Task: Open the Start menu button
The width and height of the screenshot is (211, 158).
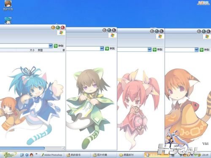Action: 9,155
